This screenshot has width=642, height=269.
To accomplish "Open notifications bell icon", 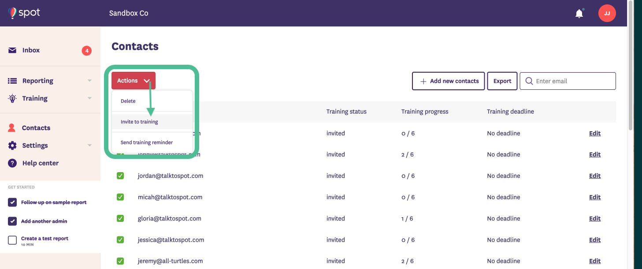I will tap(579, 14).
